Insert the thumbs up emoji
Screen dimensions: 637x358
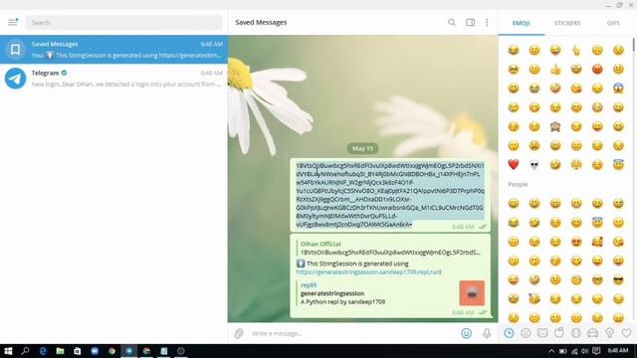click(x=555, y=70)
